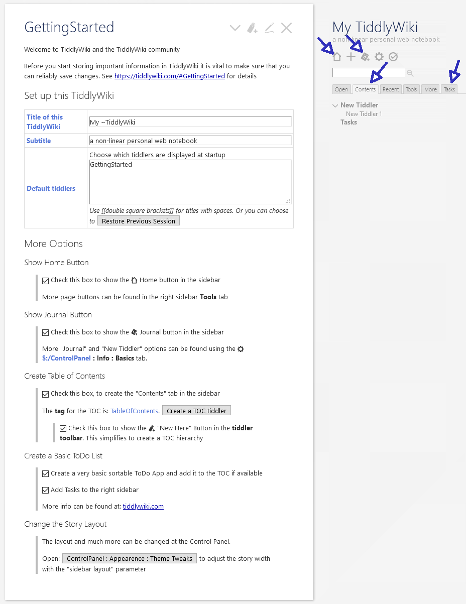Uncheck create Contents tab checkbox
Screen dimensions: 466x604
tap(46, 394)
